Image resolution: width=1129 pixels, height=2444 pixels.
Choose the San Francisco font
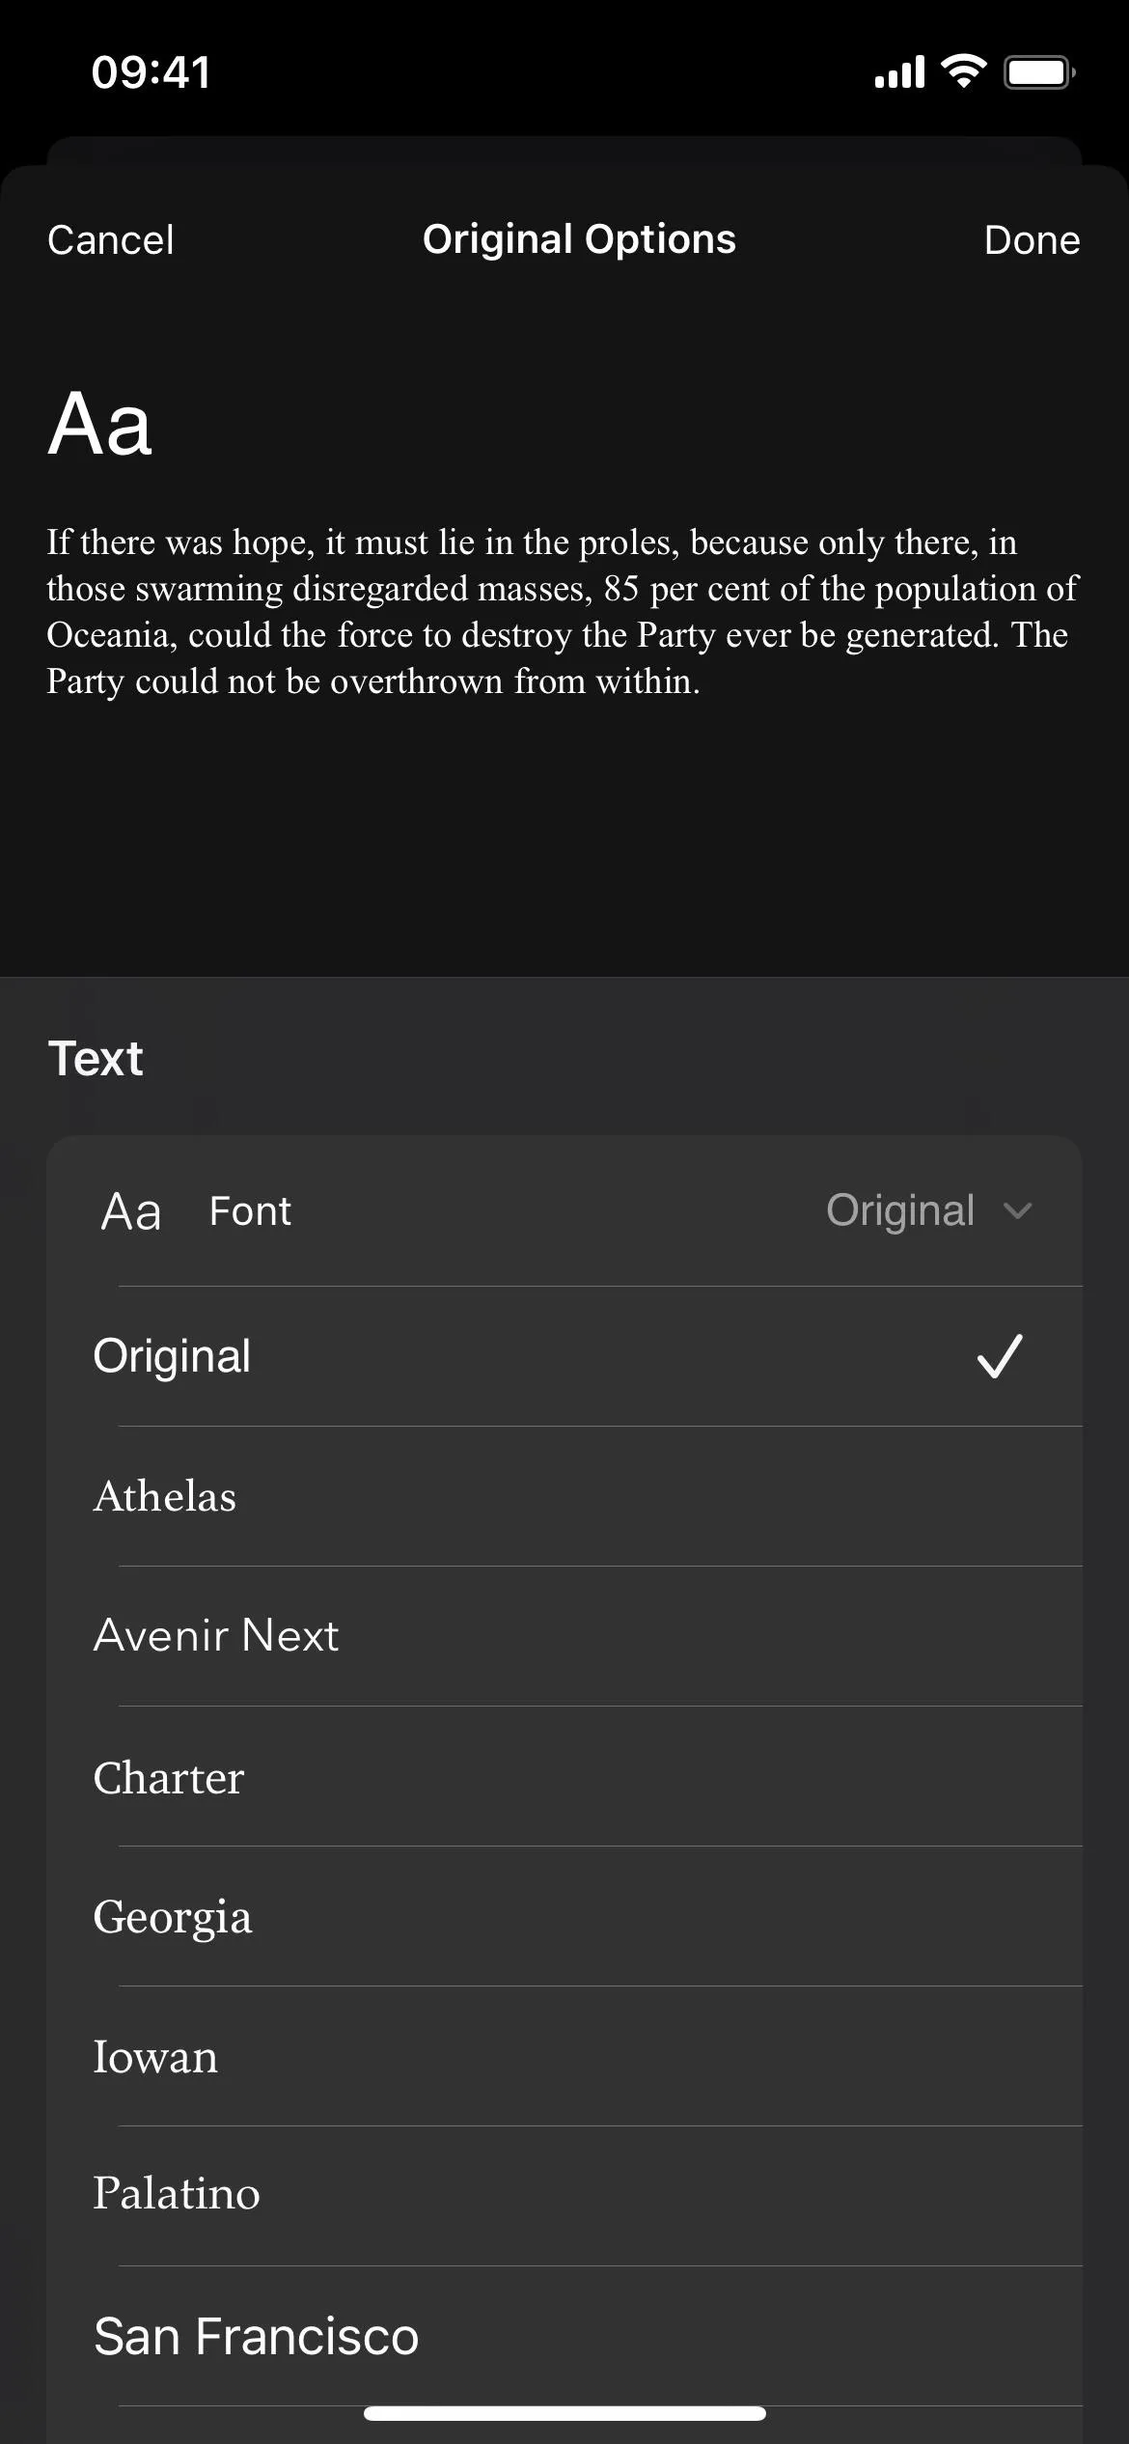click(x=564, y=2336)
